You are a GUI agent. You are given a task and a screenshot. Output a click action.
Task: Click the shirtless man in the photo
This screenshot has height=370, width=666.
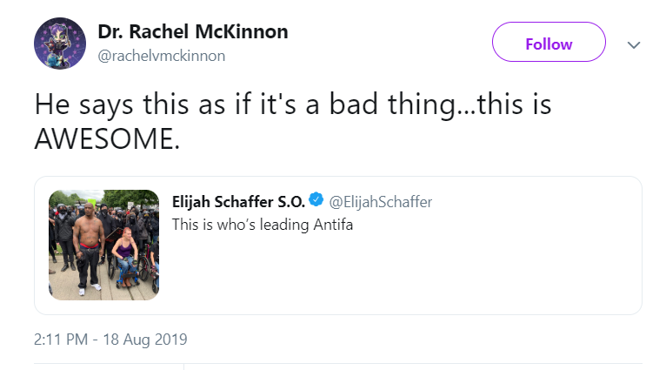(88, 246)
